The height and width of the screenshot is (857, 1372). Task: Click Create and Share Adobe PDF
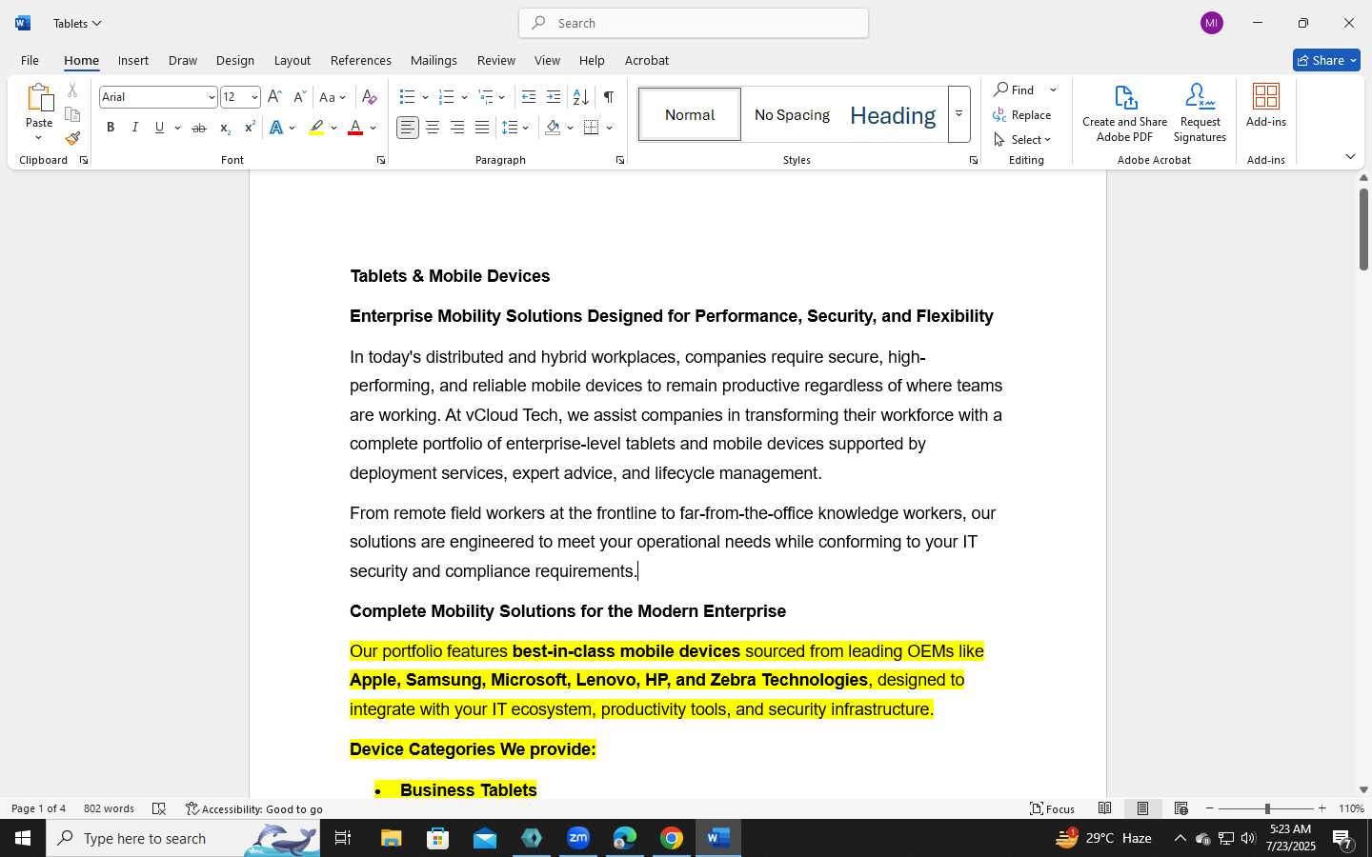click(1125, 113)
